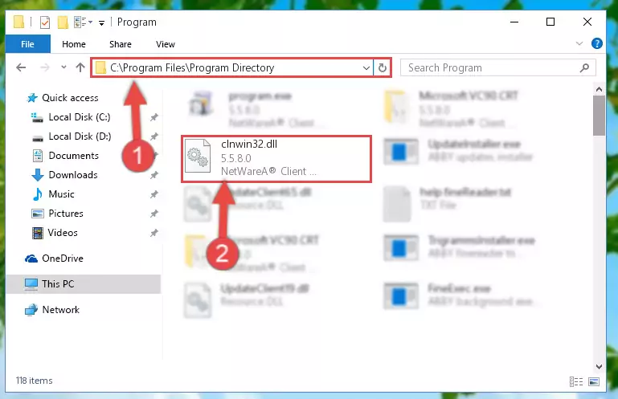Open Local Disk (C:) in sidebar
Screen dimensions: 618x399
pos(80,117)
